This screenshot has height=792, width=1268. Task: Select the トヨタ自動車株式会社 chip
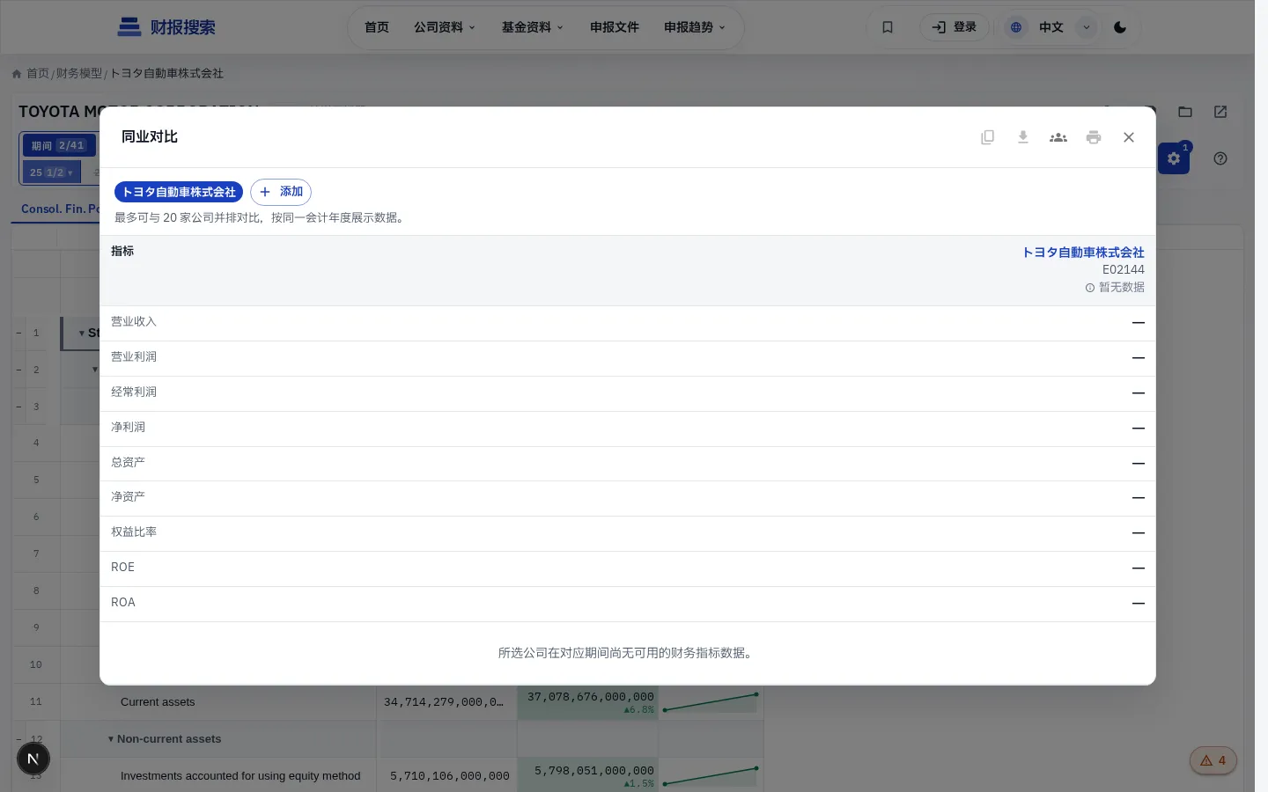(x=179, y=192)
